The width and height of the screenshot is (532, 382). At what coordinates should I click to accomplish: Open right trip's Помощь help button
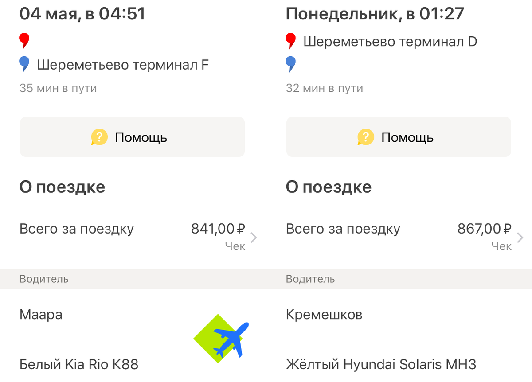click(x=399, y=137)
